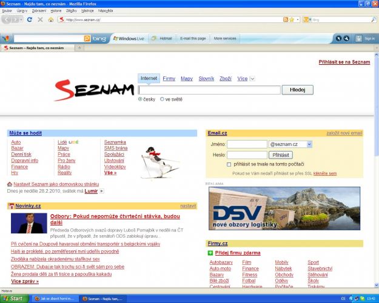Click the house icon beside Nastavit Seznam
This screenshot has width=379, height=303.
[x=10, y=184]
